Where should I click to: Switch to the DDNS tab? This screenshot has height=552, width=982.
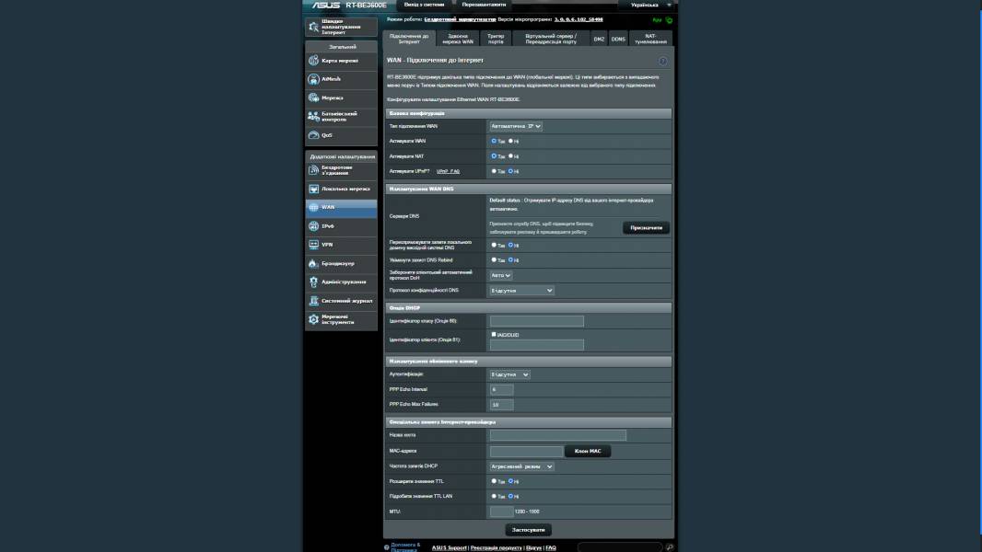[618, 39]
